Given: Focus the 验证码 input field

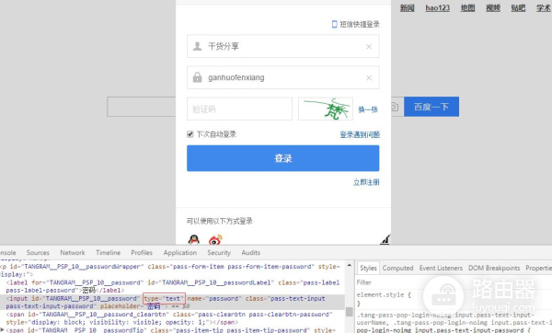Looking at the screenshot, I should (x=239, y=109).
